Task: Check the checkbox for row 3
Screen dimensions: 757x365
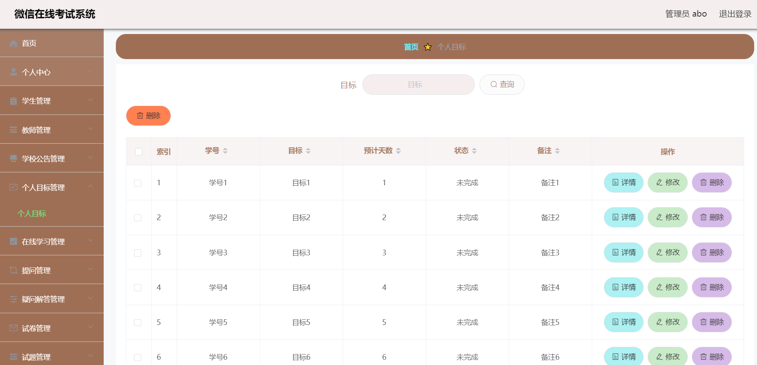Action: [138, 253]
